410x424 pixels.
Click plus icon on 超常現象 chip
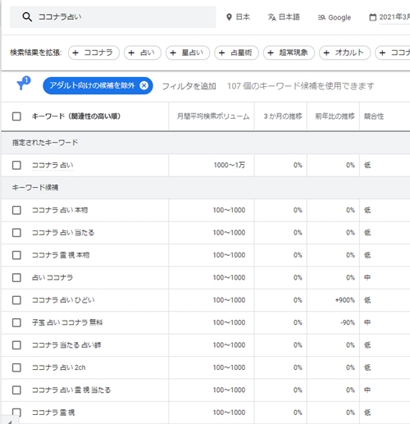pos(271,52)
